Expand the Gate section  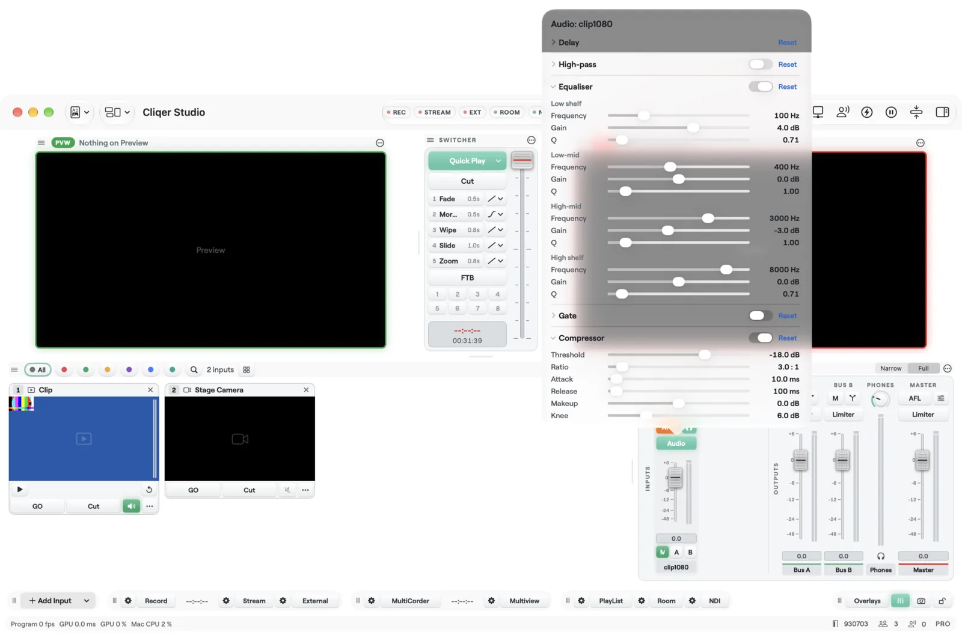[x=554, y=315]
